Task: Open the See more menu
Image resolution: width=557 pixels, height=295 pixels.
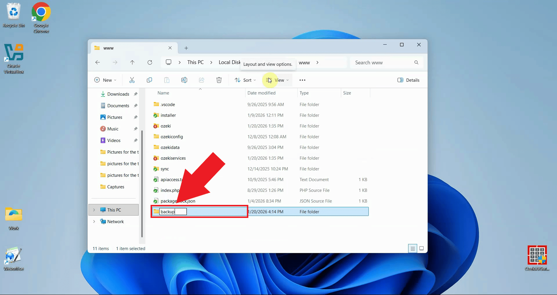Action: point(302,80)
